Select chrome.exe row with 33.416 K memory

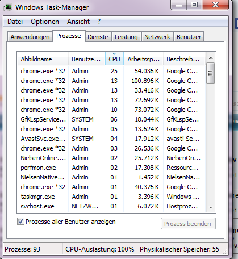(x=111, y=90)
